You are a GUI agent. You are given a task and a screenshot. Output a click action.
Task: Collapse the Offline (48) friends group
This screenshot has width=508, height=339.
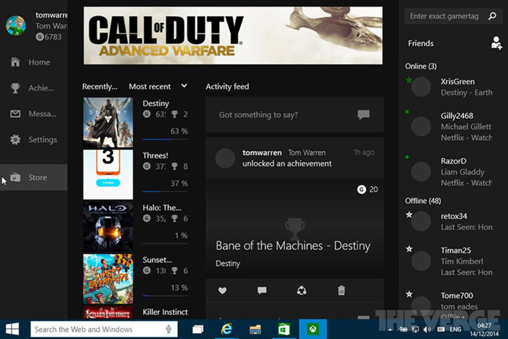(x=423, y=201)
